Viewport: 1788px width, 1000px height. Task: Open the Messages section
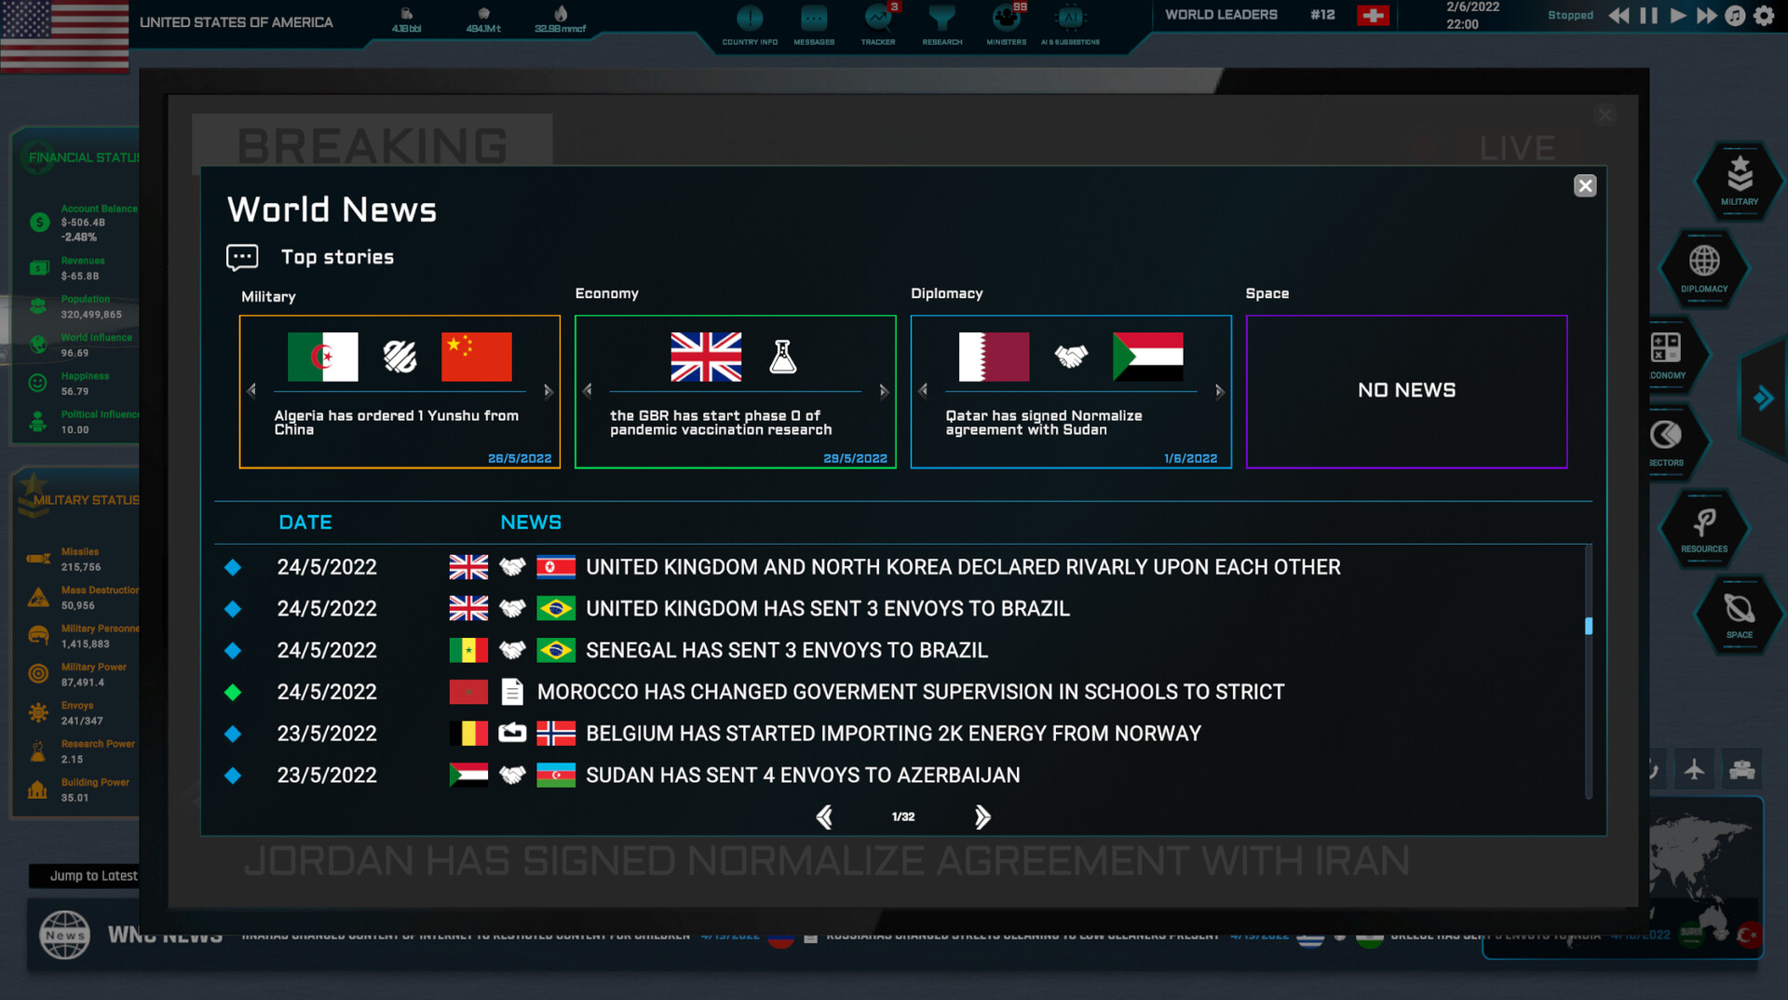click(813, 17)
